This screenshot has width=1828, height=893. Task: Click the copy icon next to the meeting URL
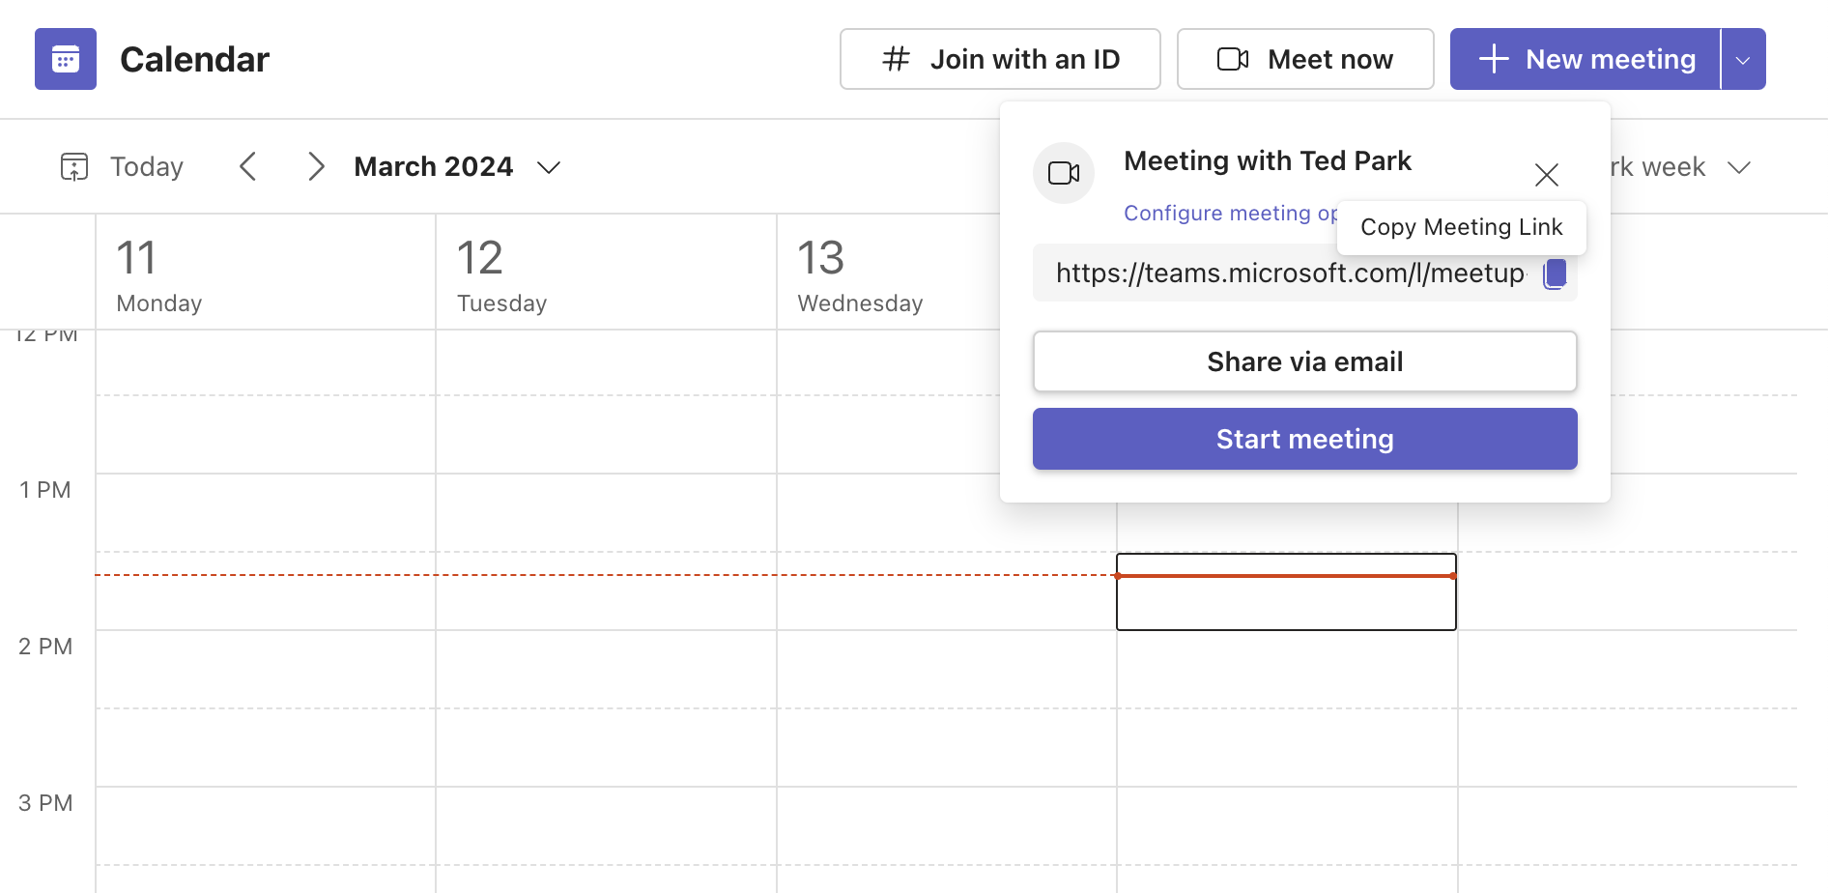(x=1555, y=274)
